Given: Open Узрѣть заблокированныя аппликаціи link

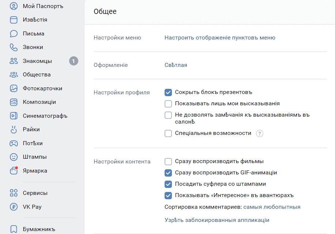Looking at the screenshot, I should tap(217, 220).
